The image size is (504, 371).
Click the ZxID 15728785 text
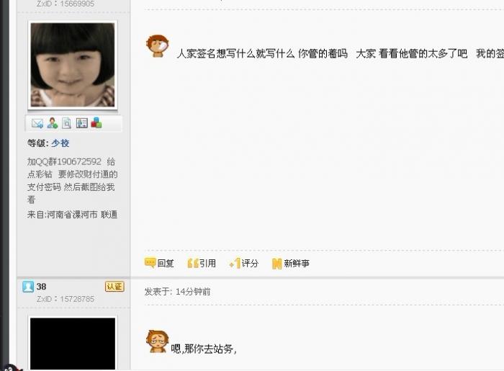66,299
